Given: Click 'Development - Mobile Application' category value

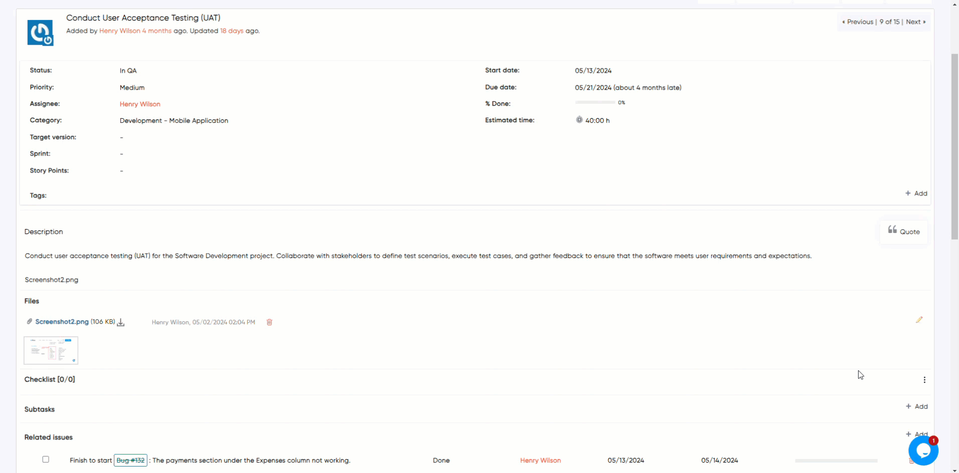Looking at the screenshot, I should 174,121.
